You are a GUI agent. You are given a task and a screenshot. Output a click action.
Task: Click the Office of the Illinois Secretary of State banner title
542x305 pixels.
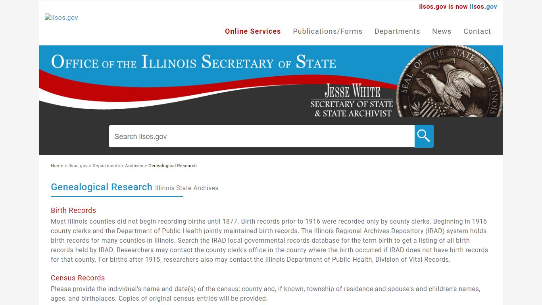coord(194,62)
